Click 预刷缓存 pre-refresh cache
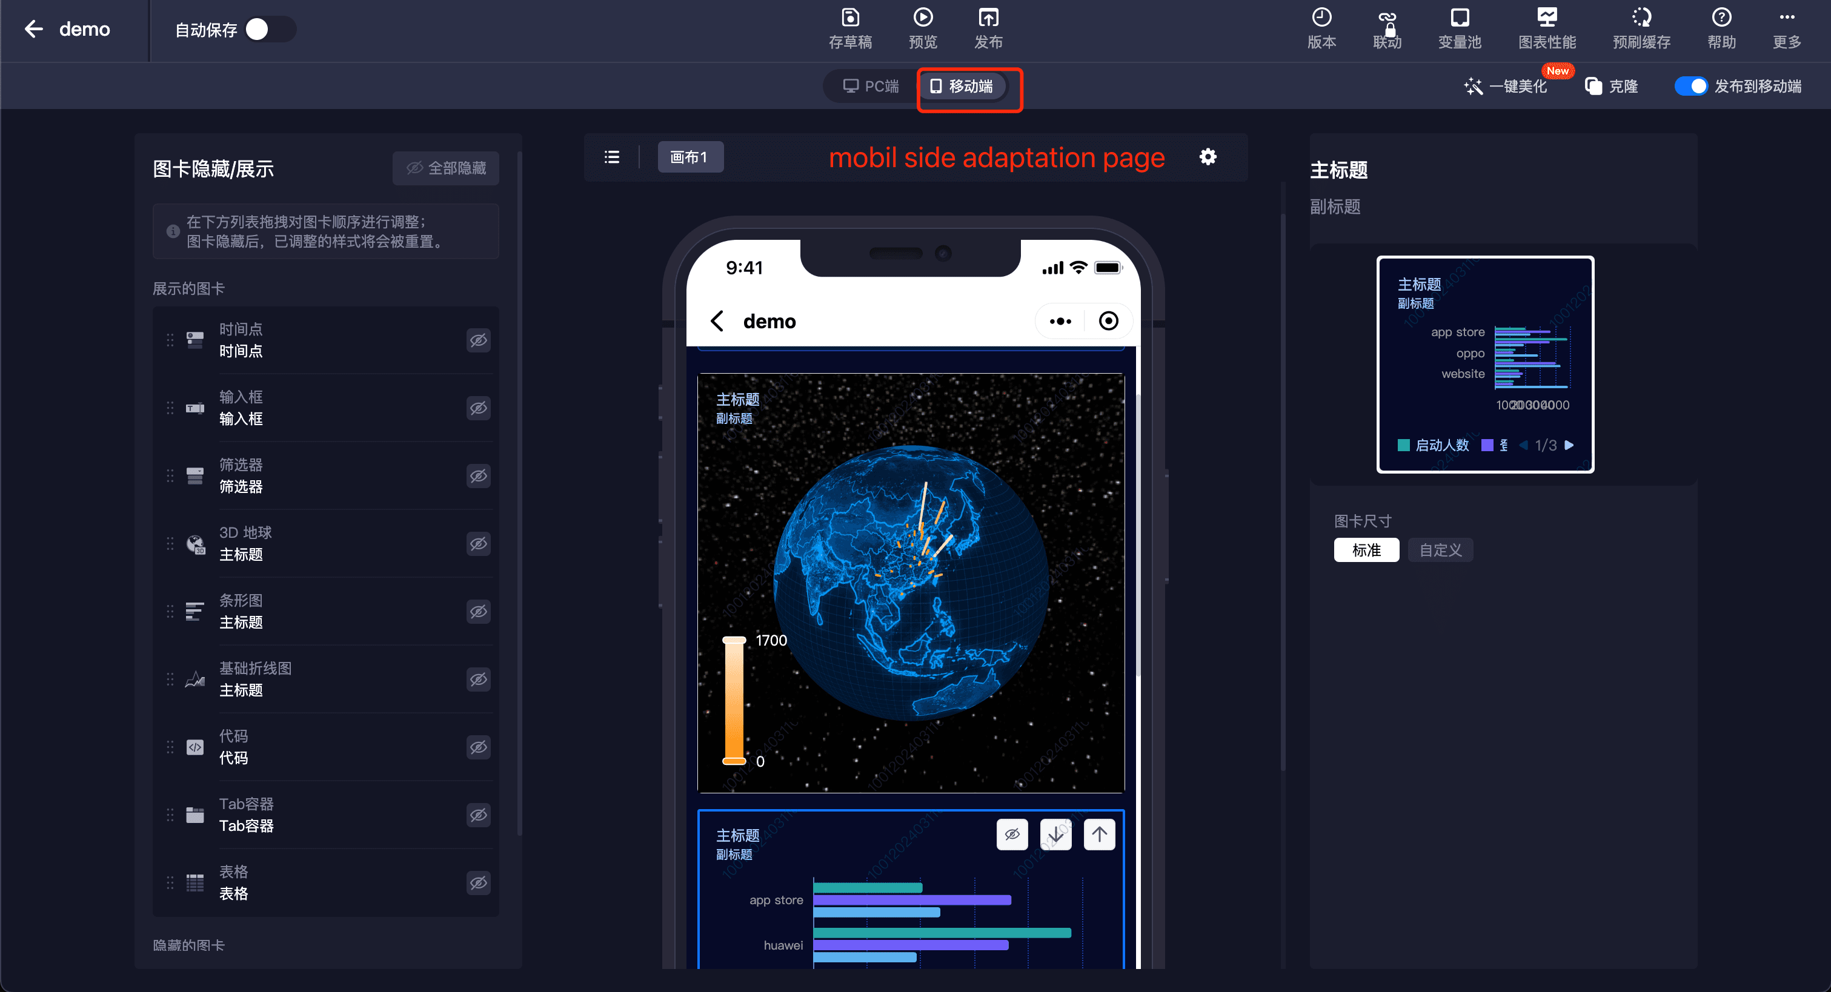 point(1641,28)
